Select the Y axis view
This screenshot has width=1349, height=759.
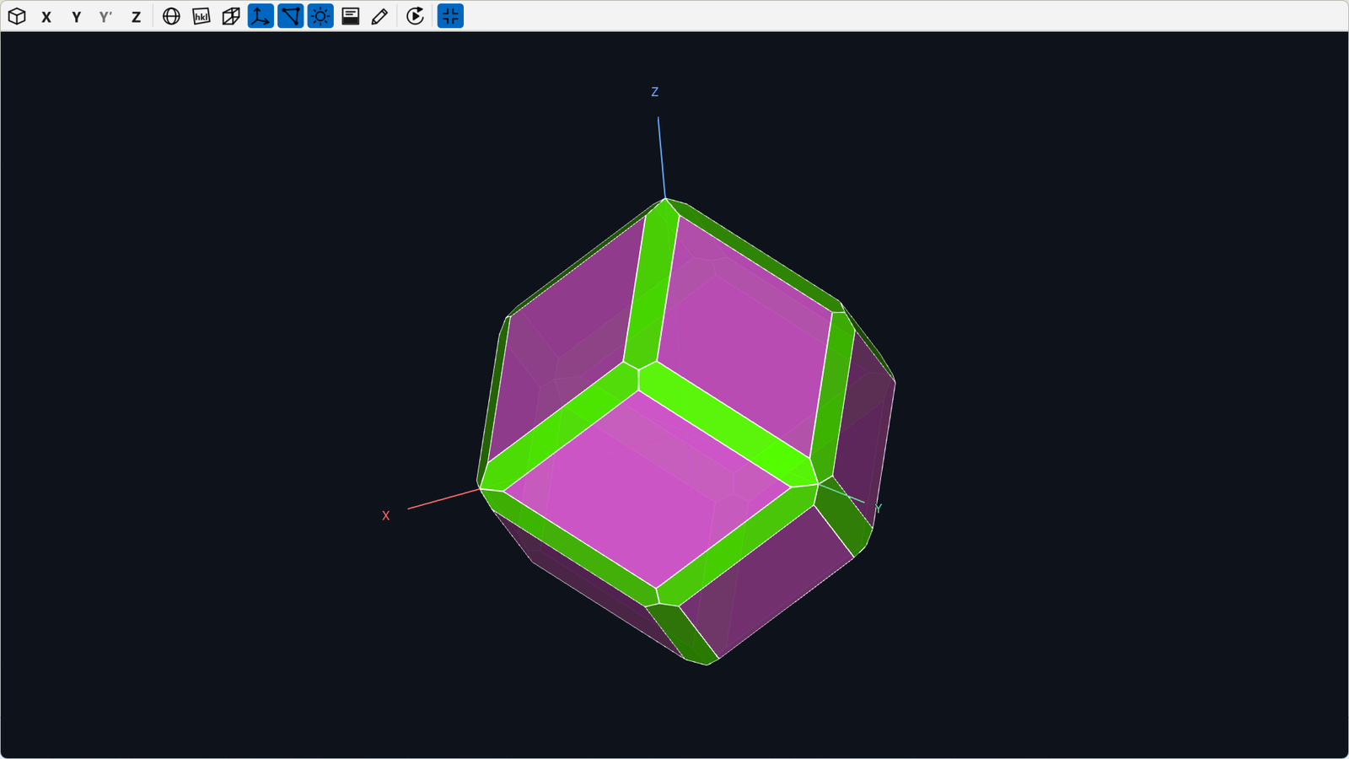pos(76,16)
